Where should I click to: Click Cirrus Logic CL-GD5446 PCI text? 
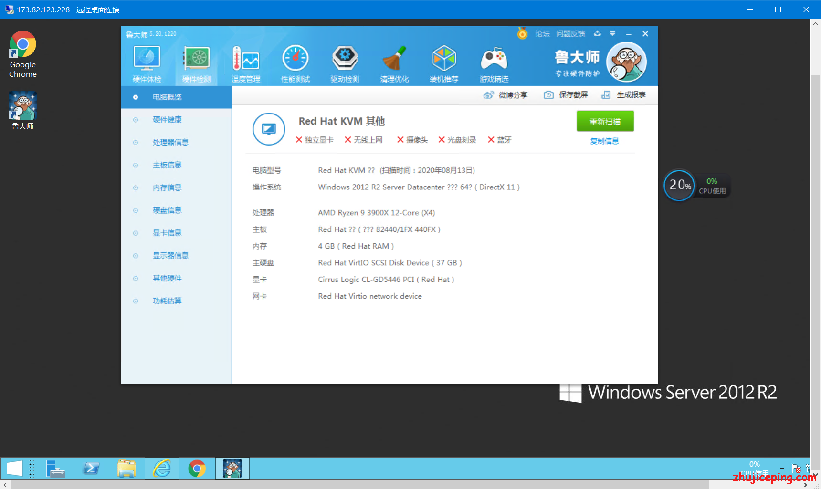(x=386, y=280)
